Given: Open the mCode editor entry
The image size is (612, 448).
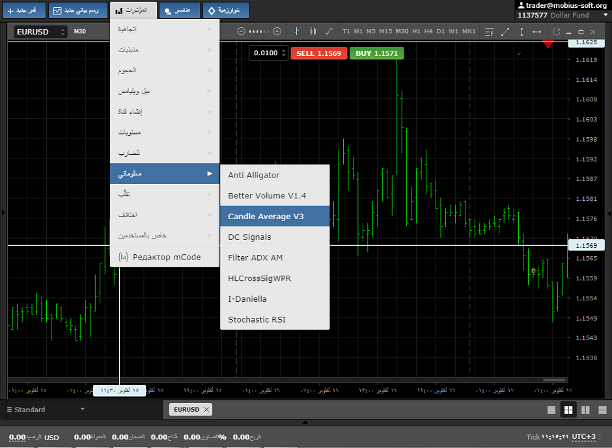Looking at the screenshot, I should (165, 257).
